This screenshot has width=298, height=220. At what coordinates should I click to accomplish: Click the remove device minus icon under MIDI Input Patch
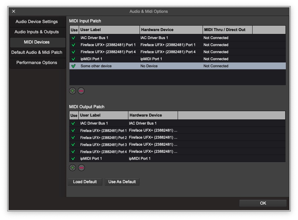pyautogui.click(x=81, y=91)
